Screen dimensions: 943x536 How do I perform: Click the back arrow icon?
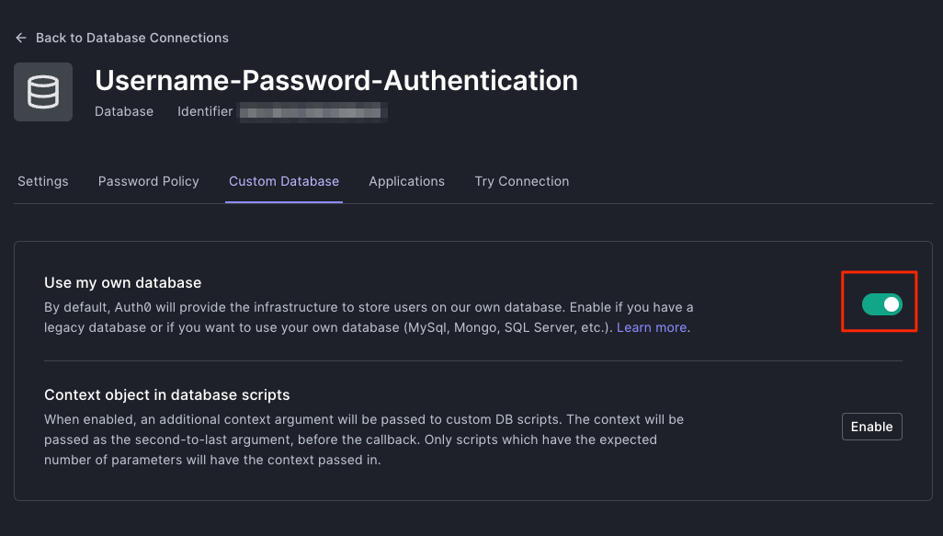[21, 38]
